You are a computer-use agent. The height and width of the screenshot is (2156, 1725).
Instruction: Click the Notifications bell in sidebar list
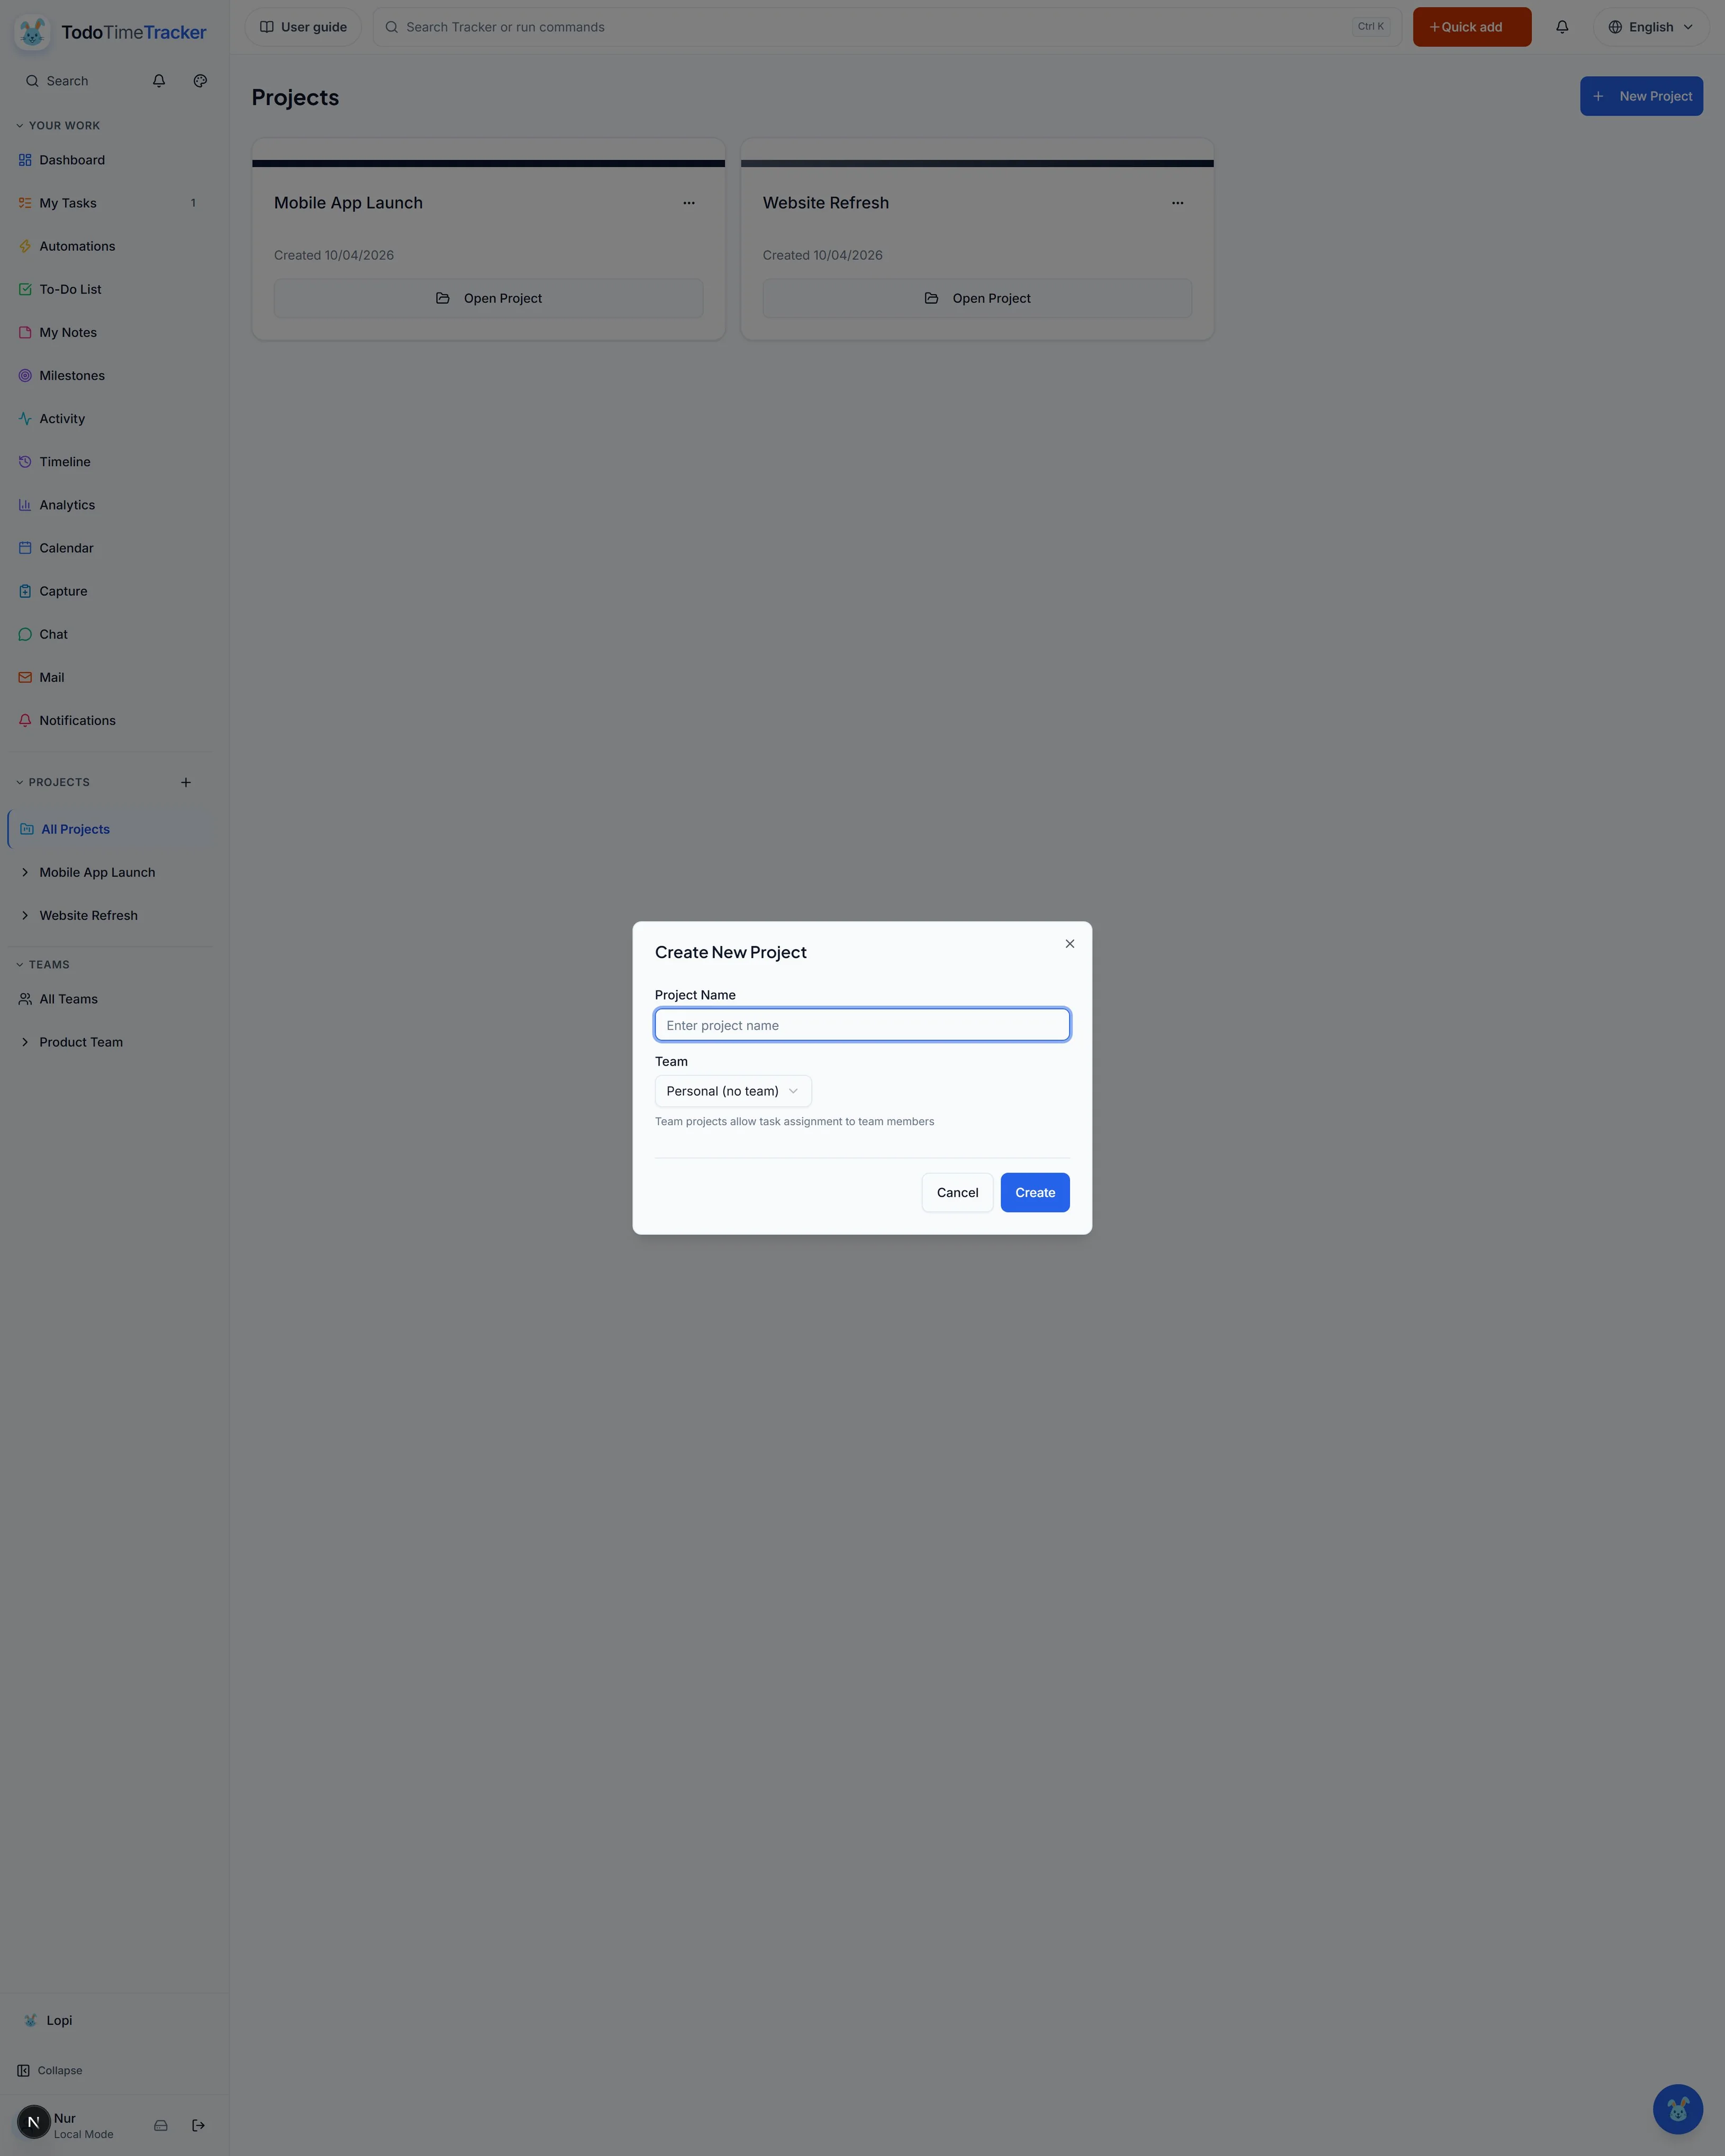[x=25, y=719]
